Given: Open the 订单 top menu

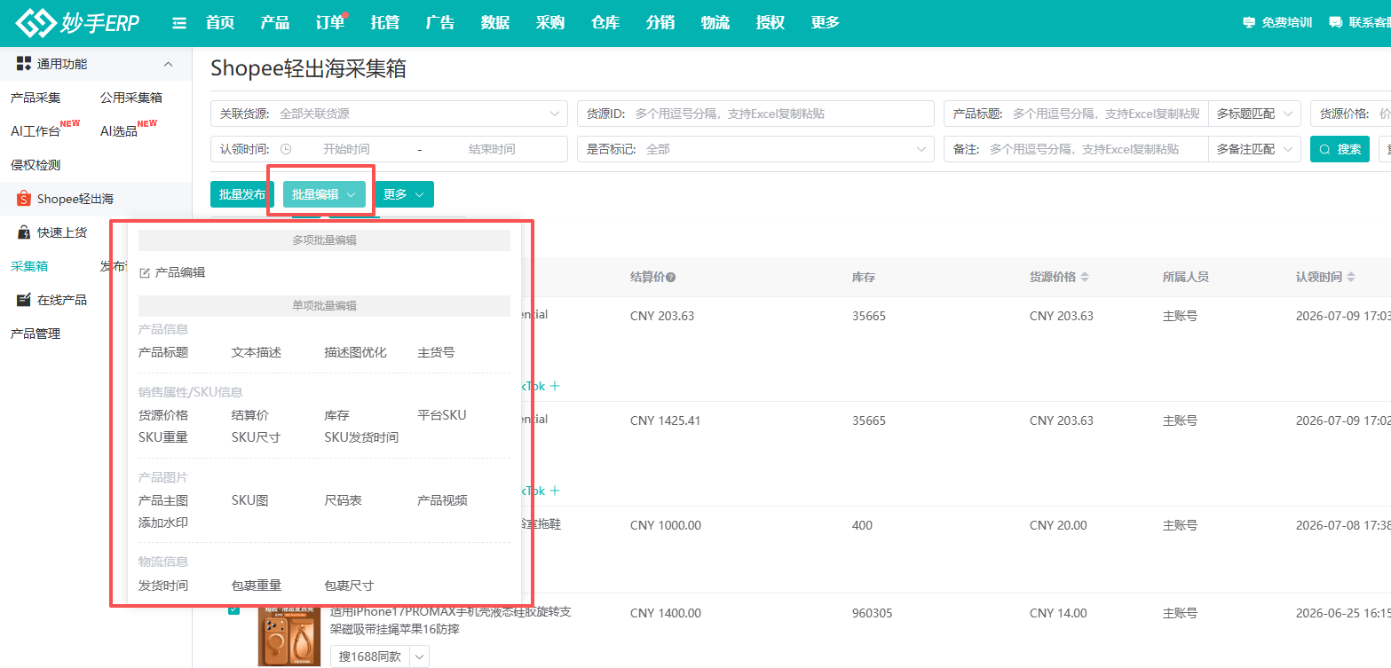Looking at the screenshot, I should tap(330, 23).
